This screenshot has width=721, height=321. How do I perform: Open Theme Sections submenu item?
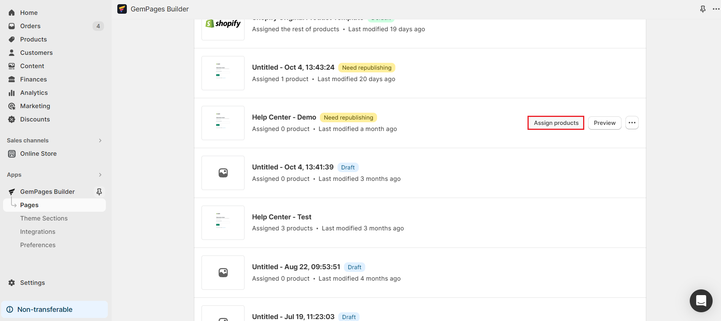pyautogui.click(x=44, y=218)
